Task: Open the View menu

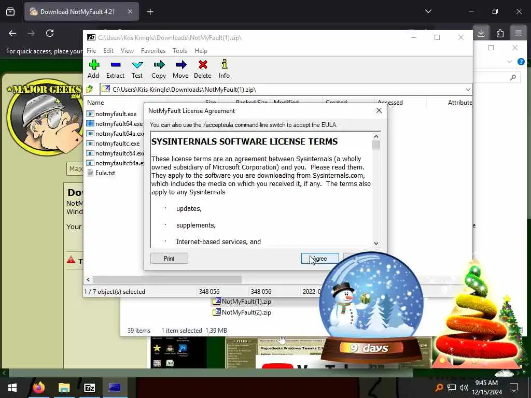Action: point(128,51)
